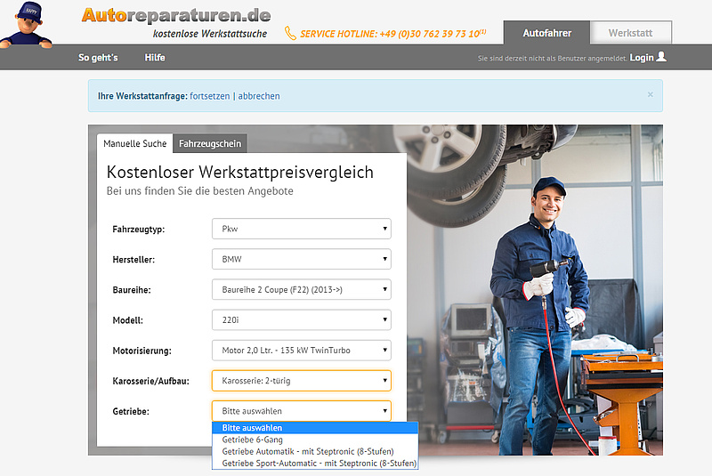Click the abbrechen link
The height and width of the screenshot is (476, 712).
coord(259,96)
